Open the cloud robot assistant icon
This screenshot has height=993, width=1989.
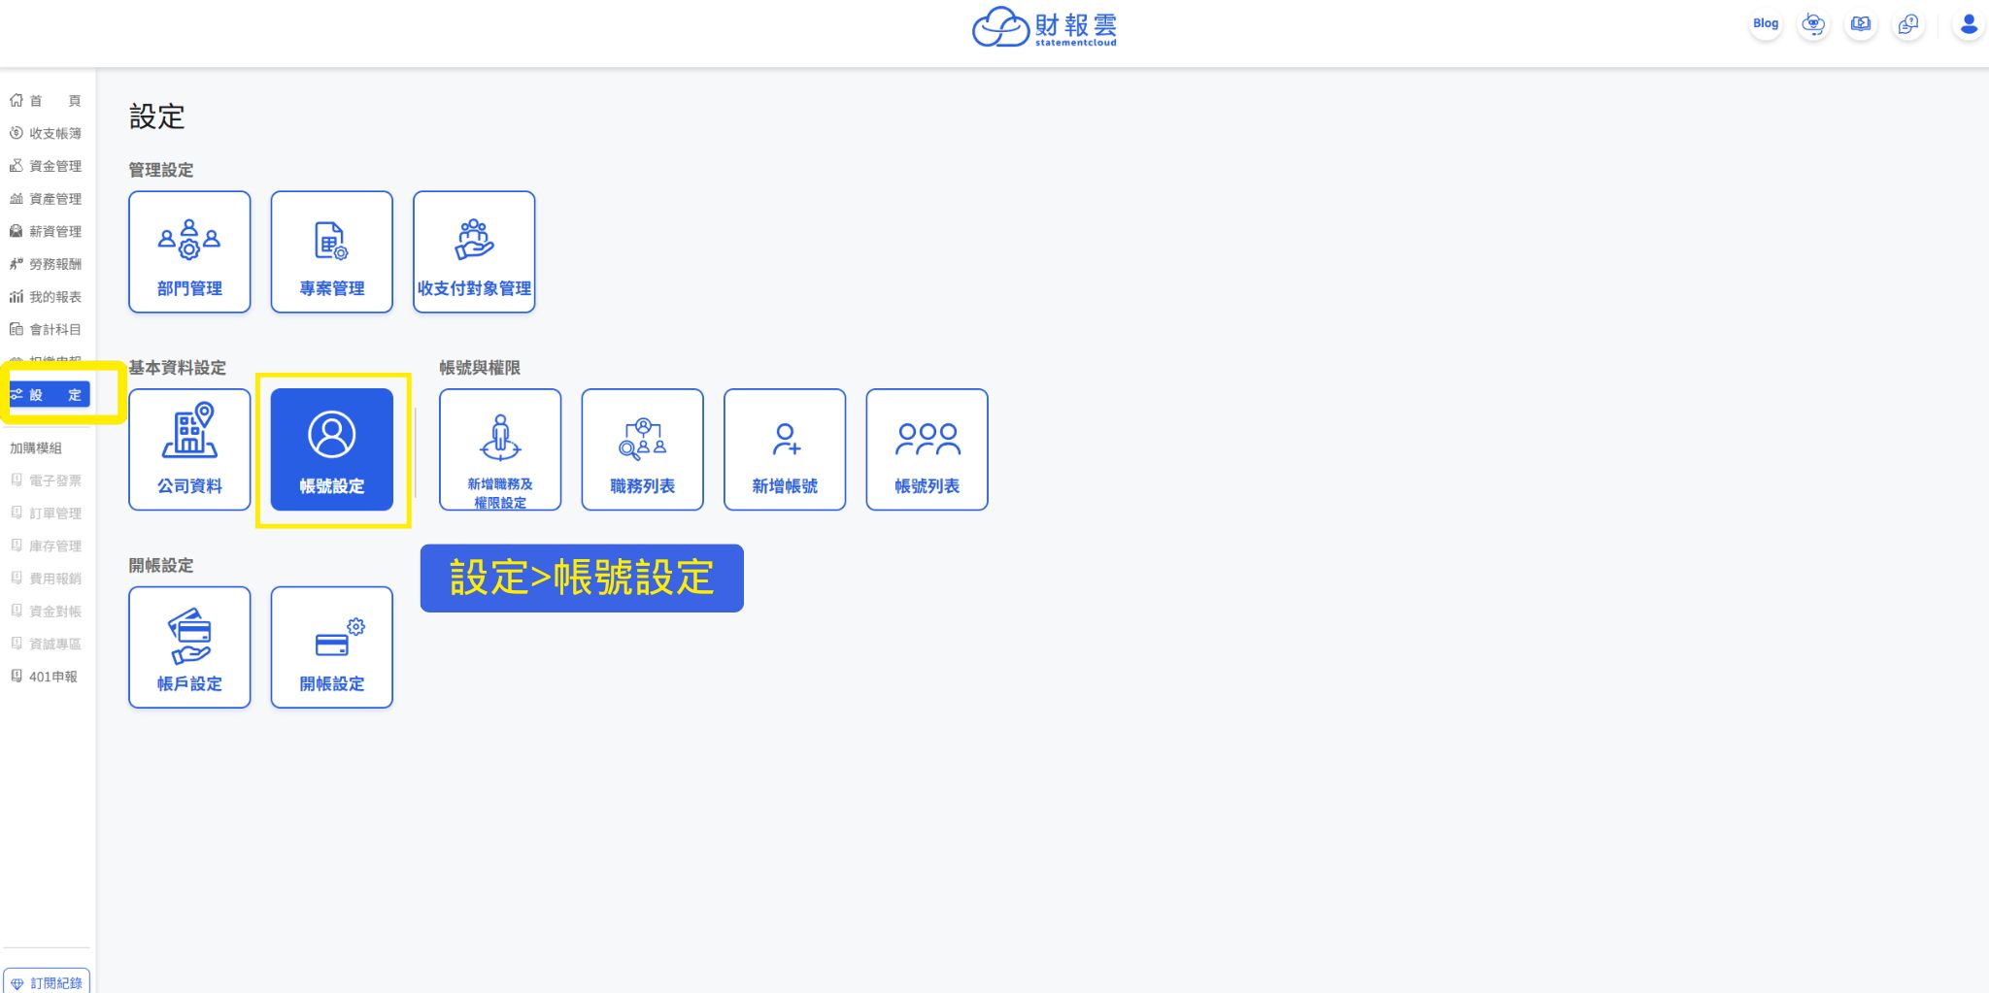tap(1813, 24)
